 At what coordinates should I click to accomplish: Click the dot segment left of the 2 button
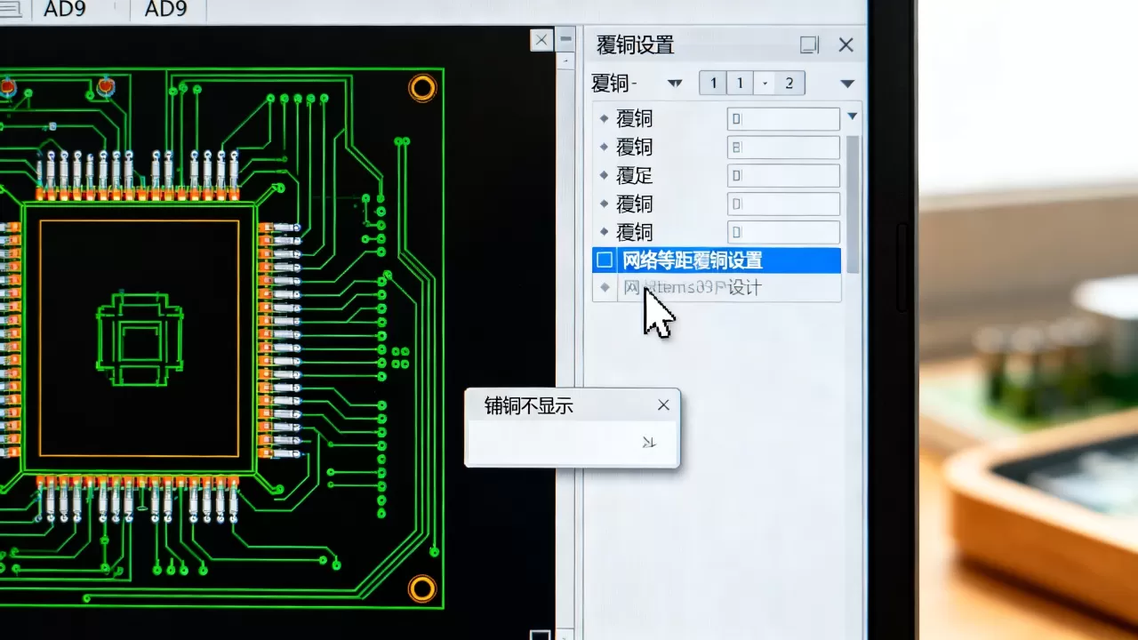tap(765, 84)
